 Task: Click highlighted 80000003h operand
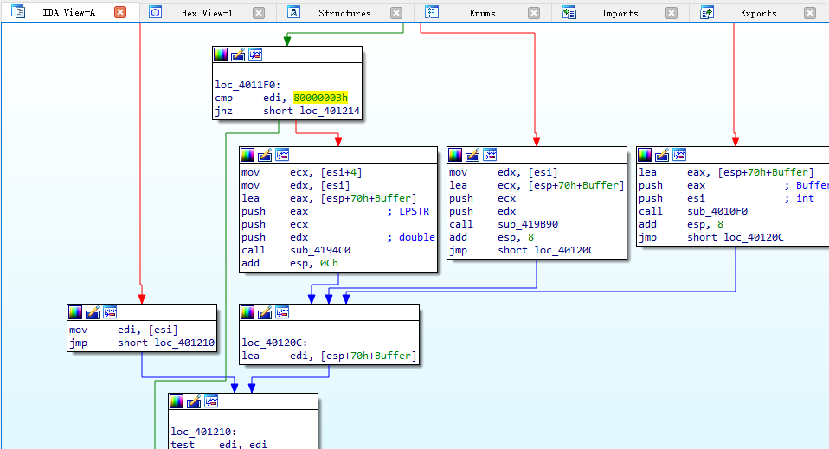(x=320, y=98)
